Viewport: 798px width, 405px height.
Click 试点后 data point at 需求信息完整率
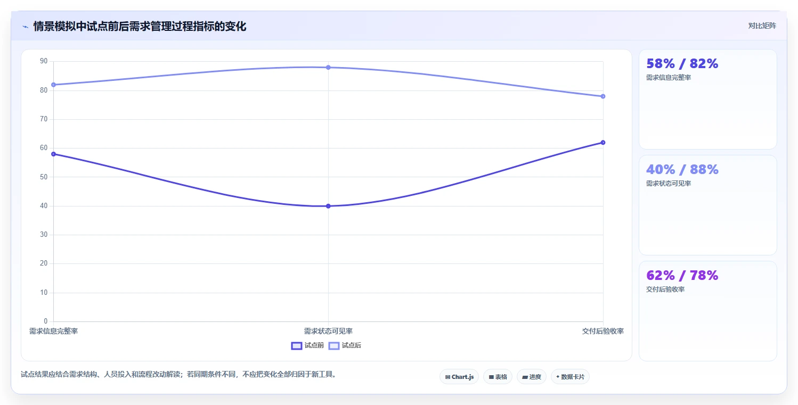pyautogui.click(x=53, y=85)
